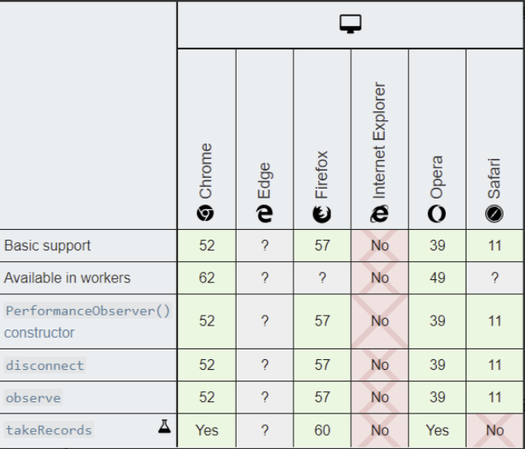Click the Edge browser logo icon
The image size is (525, 449).
coord(265,214)
